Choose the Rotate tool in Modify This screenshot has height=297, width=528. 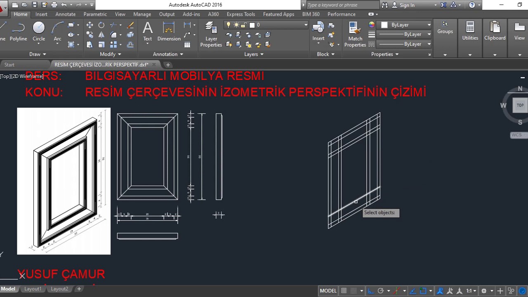[101, 25]
